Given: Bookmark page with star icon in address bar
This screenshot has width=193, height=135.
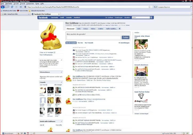Looking at the screenshot, I should [x=150, y=7].
